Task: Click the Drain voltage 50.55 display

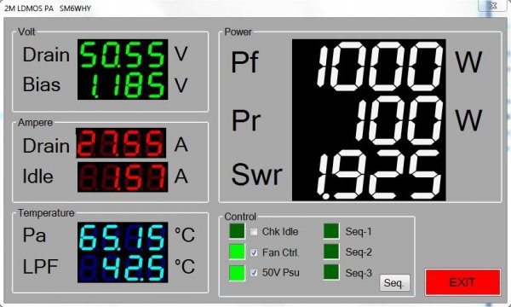Action: [123, 55]
